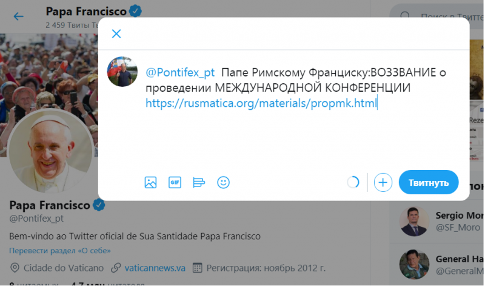This screenshot has width=485, height=286.
Task: Go back with the arrow icon
Action: [x=19, y=16]
